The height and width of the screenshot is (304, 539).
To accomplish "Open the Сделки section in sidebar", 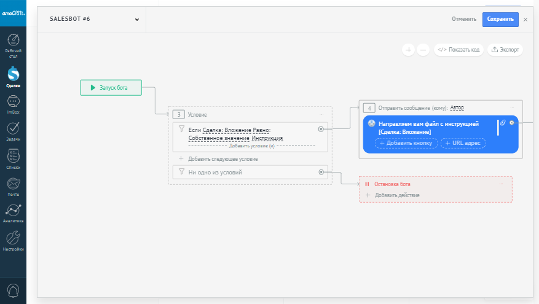I will click(x=13, y=74).
